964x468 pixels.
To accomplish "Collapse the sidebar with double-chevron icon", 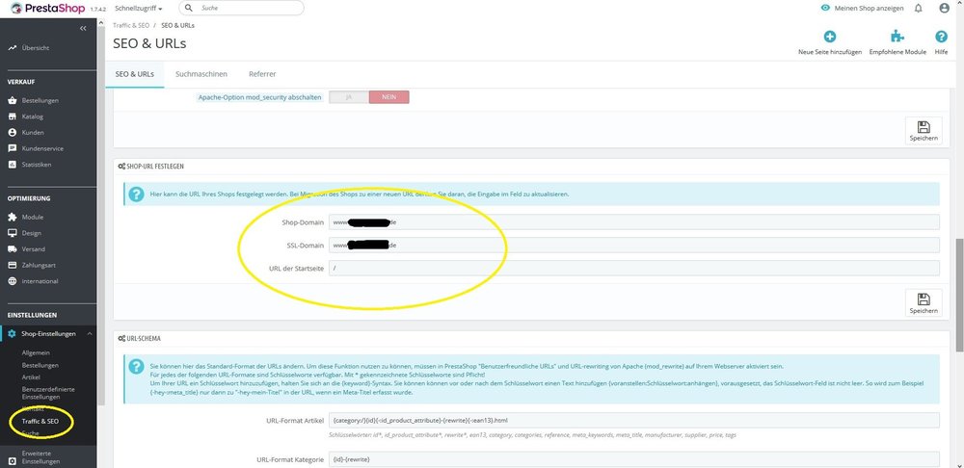I will [x=84, y=28].
